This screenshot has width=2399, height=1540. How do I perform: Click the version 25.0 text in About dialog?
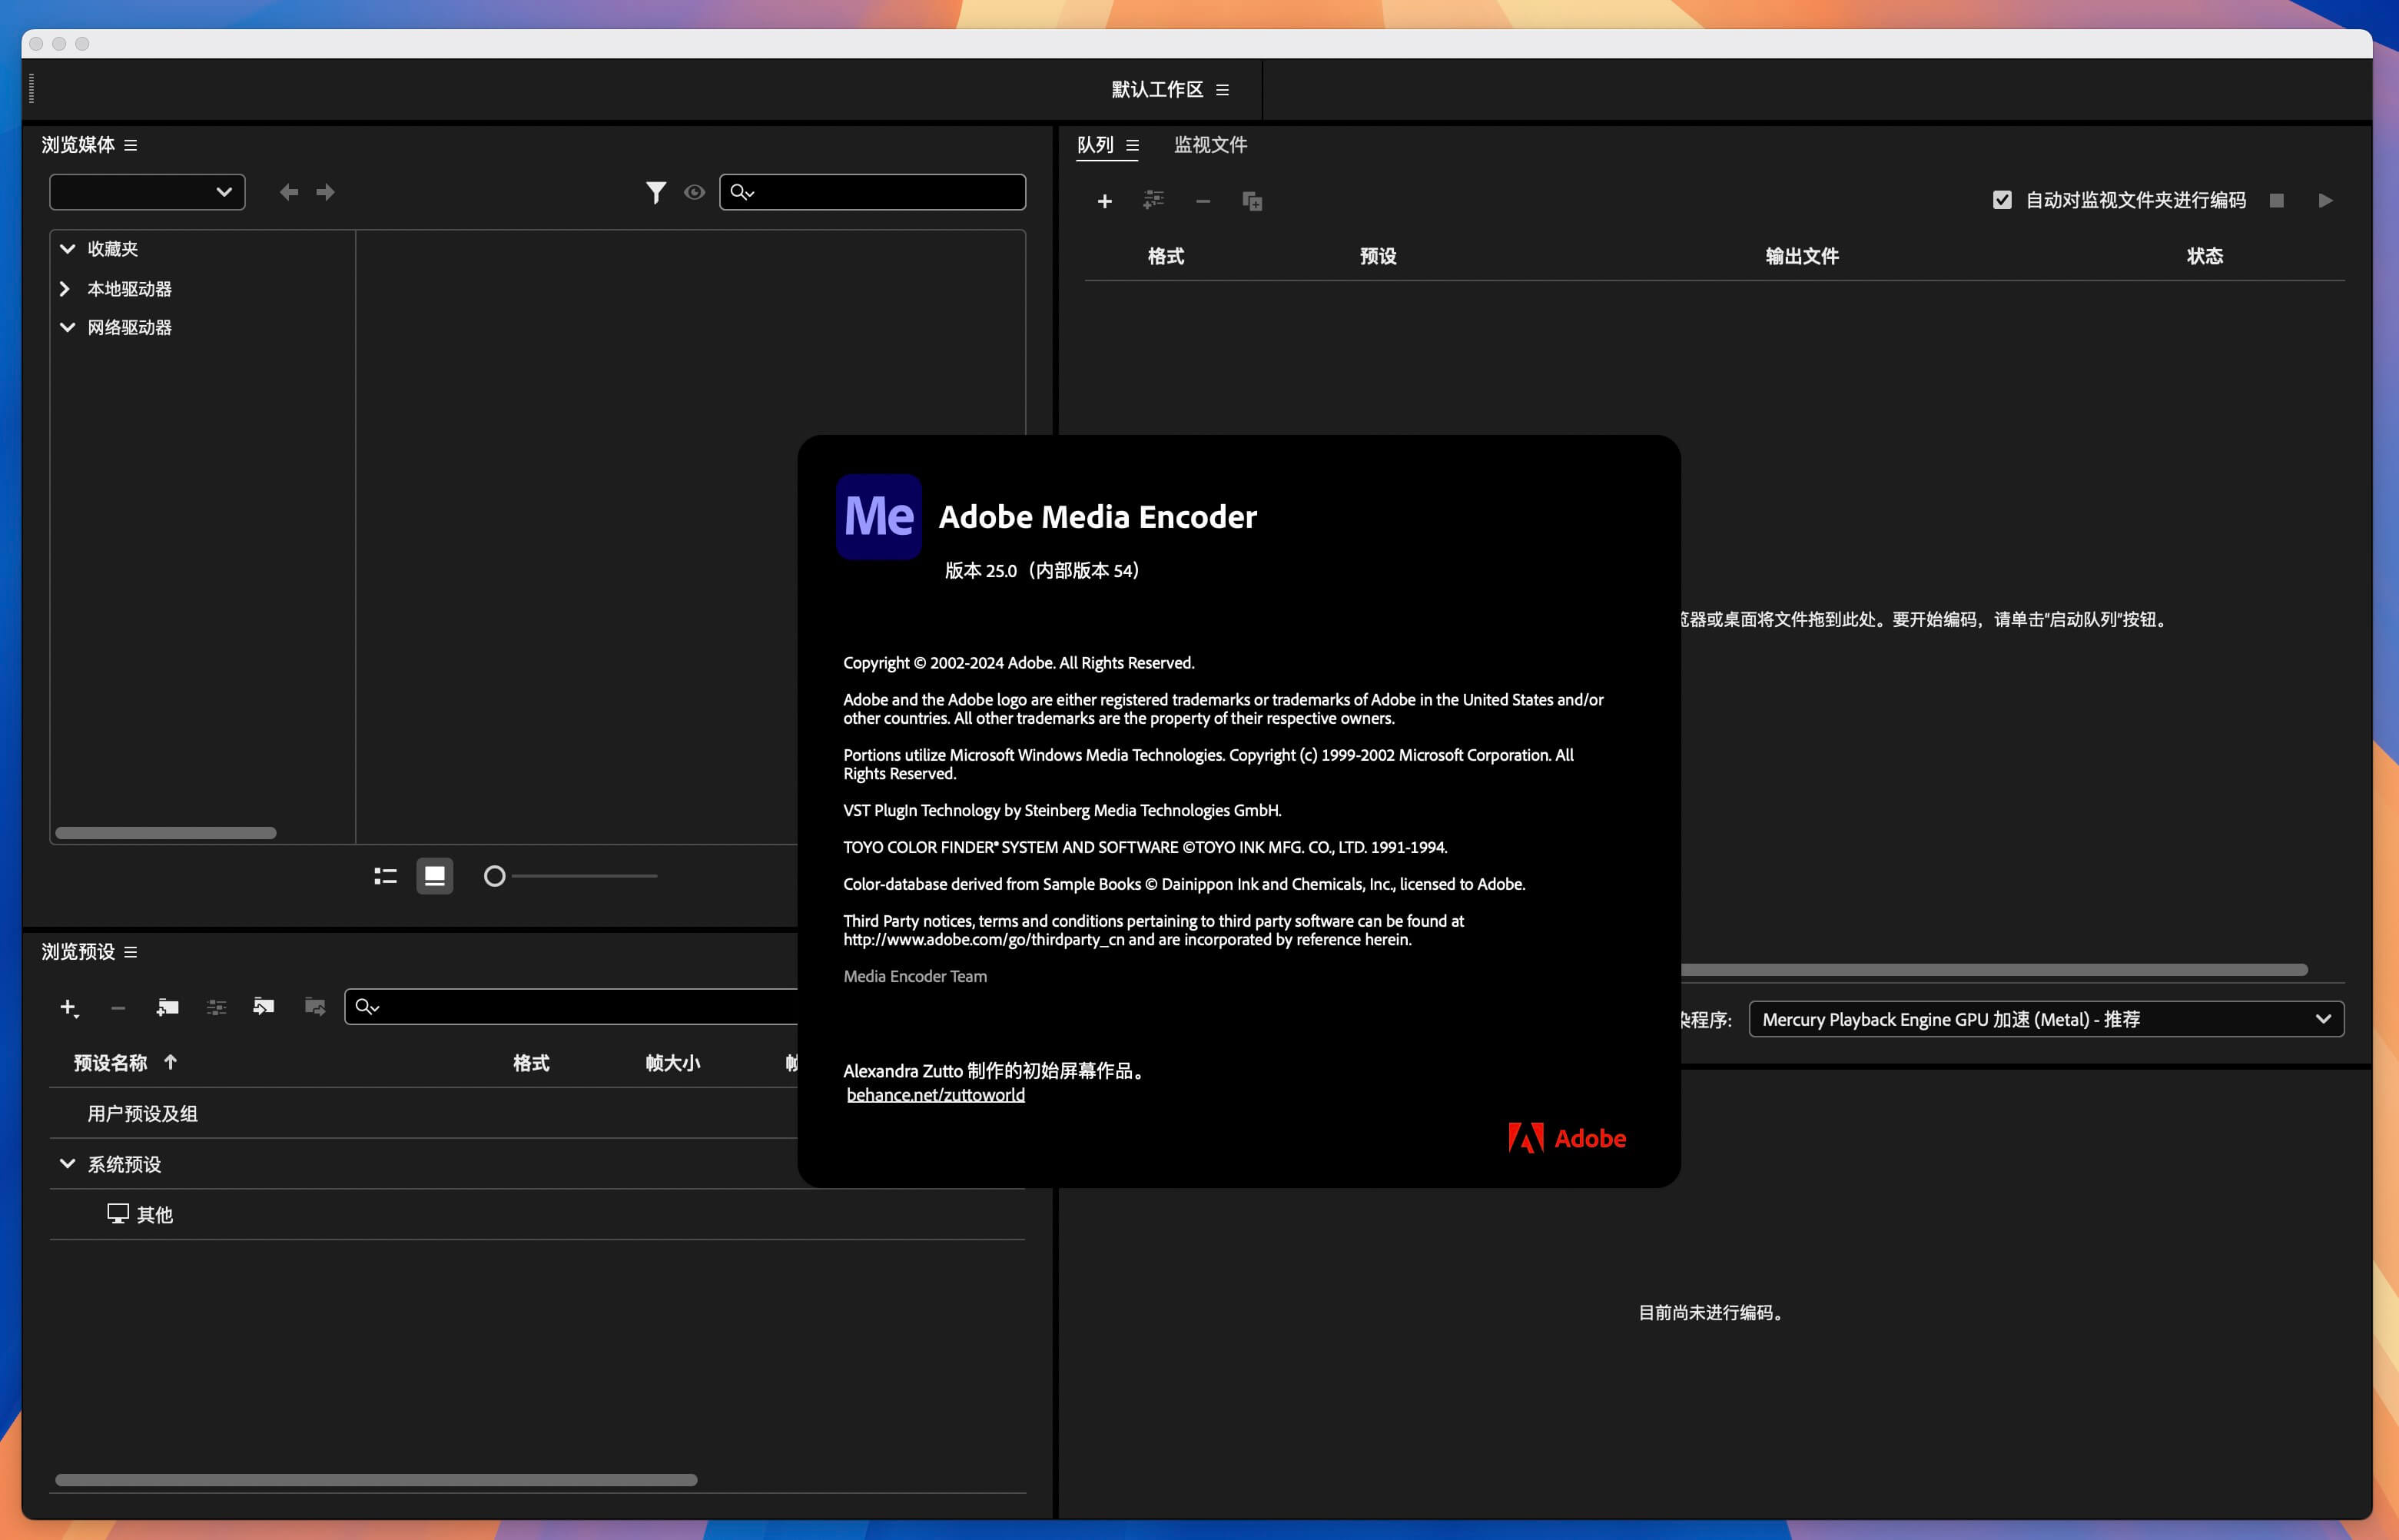click(1043, 571)
